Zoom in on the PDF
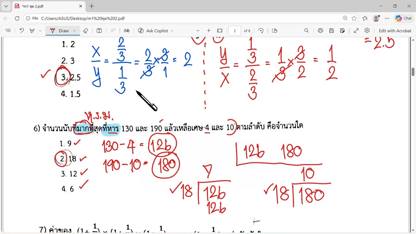 [209, 31]
